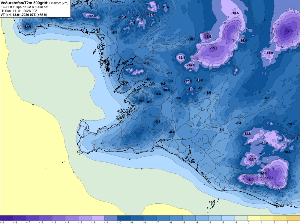Click the -6.0 temperature label

point(221,130)
